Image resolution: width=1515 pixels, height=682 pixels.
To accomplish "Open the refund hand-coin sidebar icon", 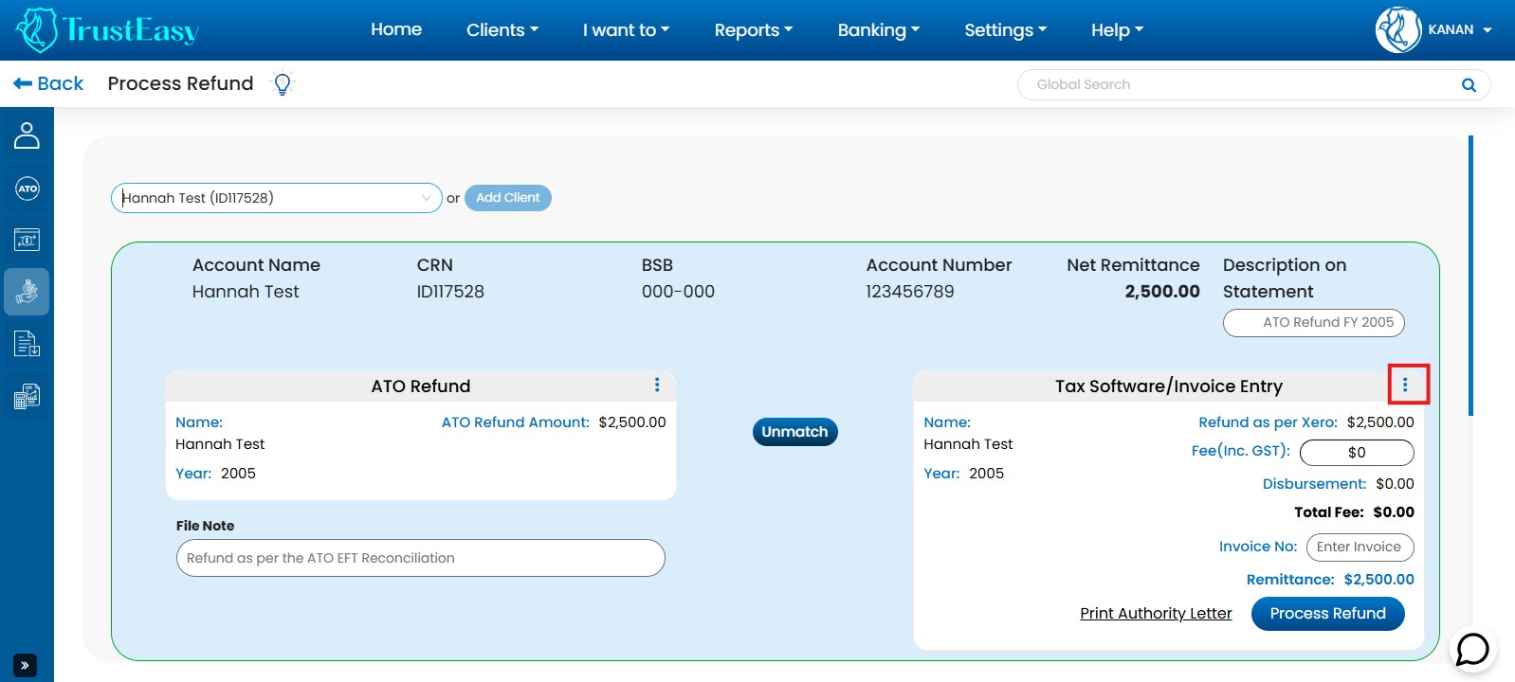I will click(x=27, y=291).
